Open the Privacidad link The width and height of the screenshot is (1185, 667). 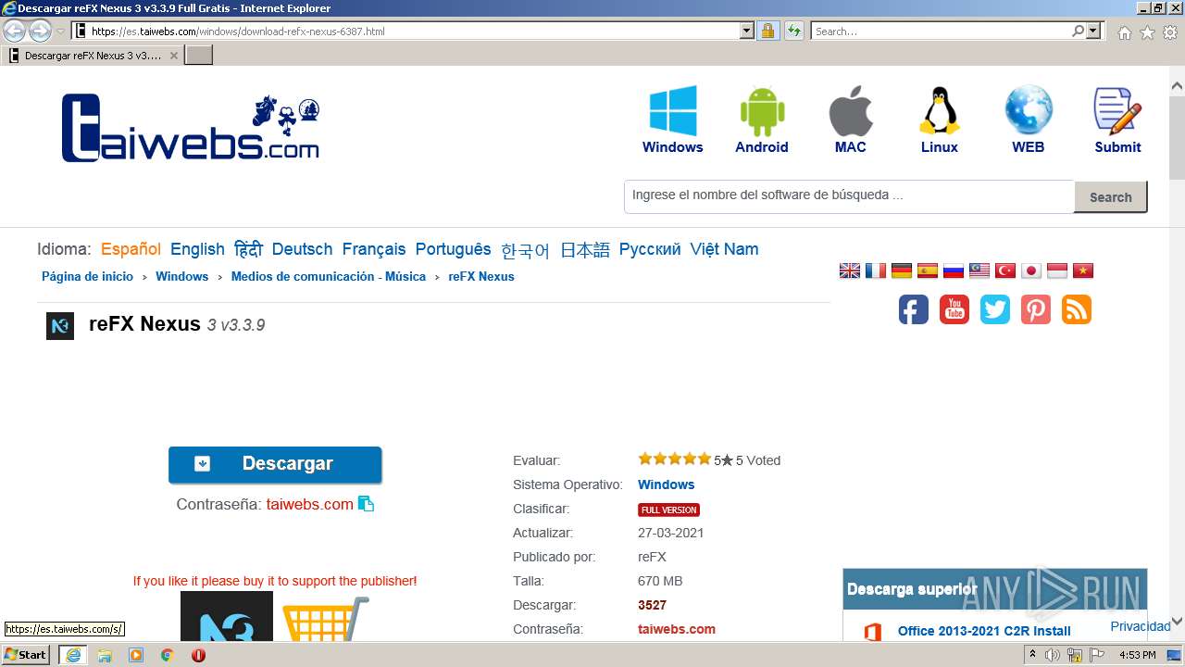[x=1141, y=626]
